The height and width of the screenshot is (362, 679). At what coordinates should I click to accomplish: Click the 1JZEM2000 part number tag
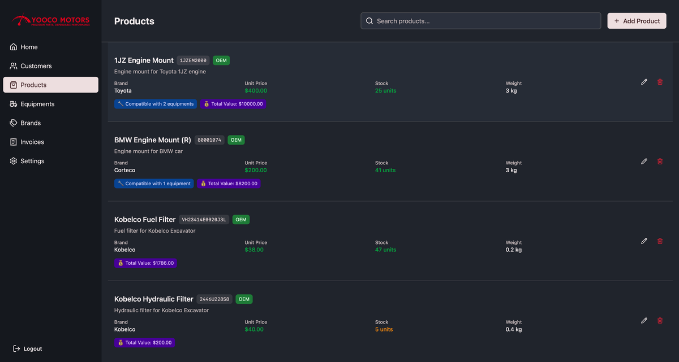click(x=193, y=60)
